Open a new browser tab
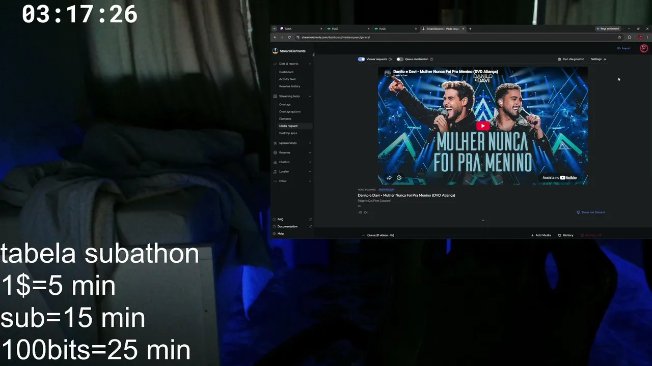 (x=470, y=29)
